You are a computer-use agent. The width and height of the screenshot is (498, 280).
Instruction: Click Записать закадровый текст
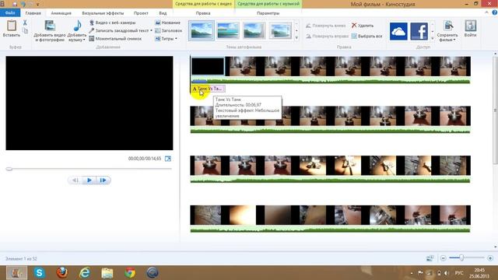119,31
